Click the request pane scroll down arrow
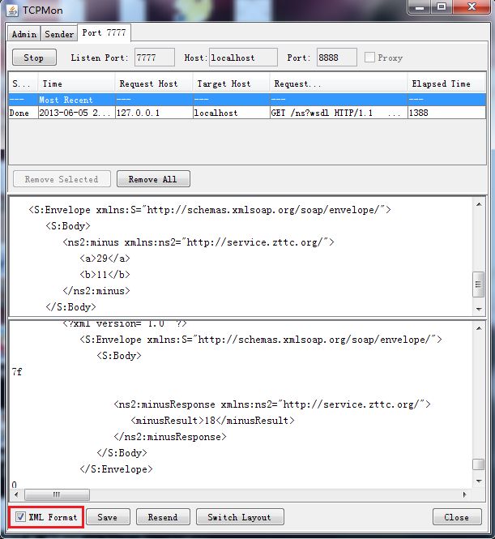The image size is (495, 539). 479,309
